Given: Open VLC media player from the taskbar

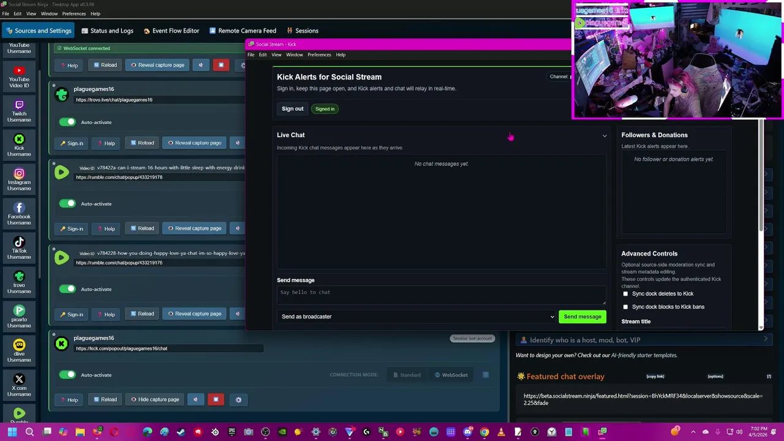Looking at the screenshot, I should (x=500, y=432).
